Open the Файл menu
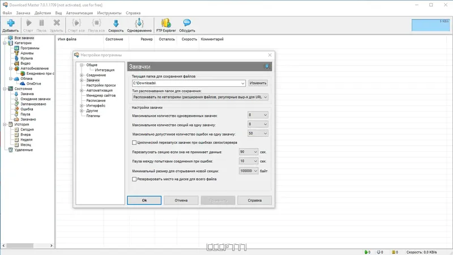This screenshot has height=255, width=453. (x=7, y=13)
